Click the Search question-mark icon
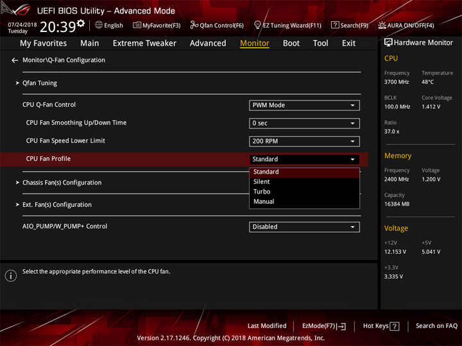Viewport: 462px width, 346px height. 335,25
